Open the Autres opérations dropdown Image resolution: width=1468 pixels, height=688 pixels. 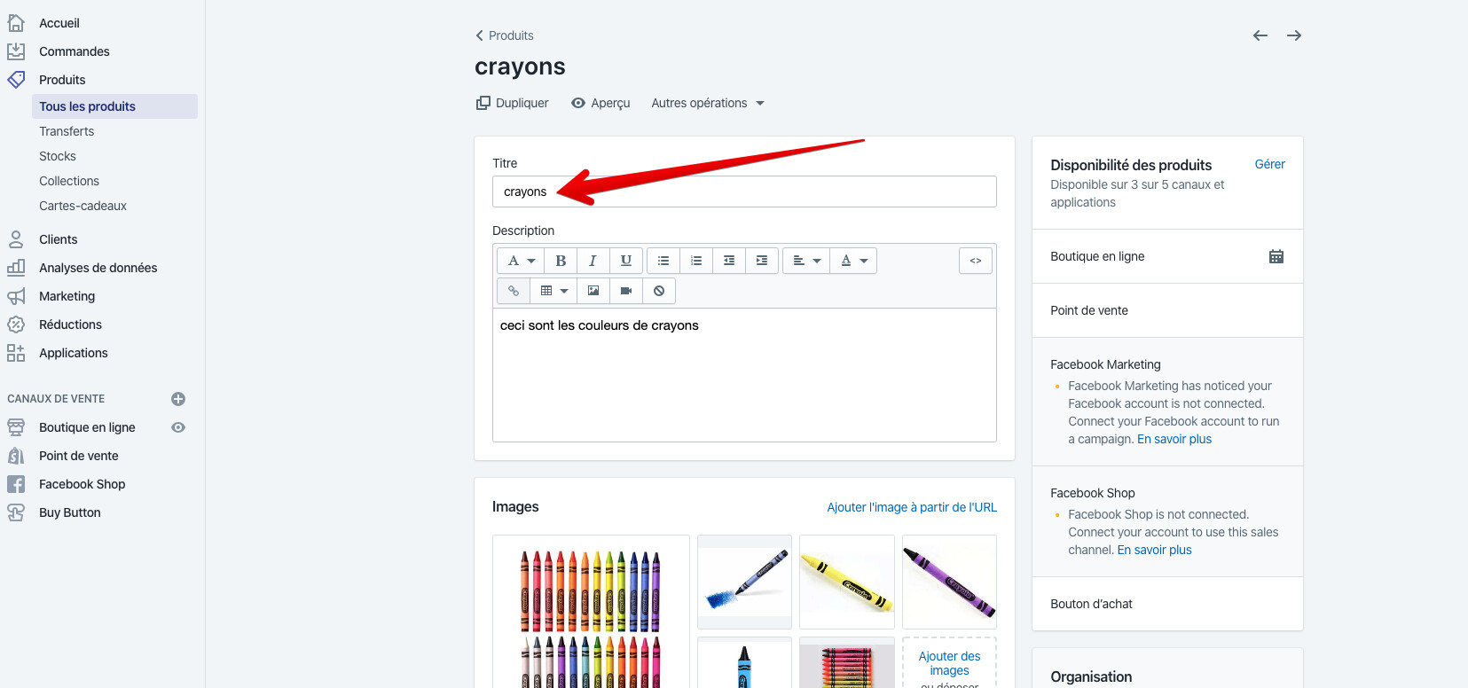pos(708,103)
